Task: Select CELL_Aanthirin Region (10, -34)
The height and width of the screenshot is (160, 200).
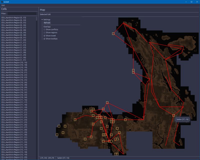Action: click(14, 97)
